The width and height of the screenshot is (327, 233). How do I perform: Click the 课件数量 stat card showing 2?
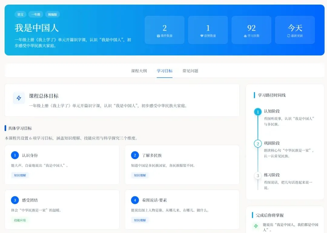164,30
